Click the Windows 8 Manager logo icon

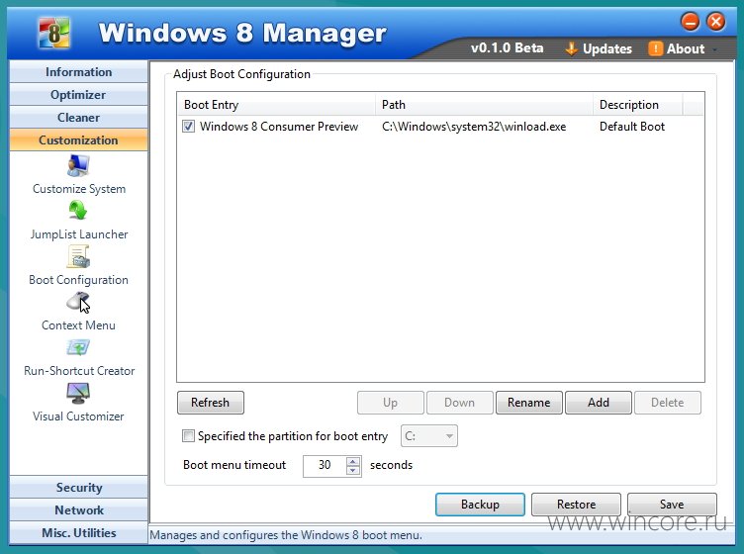click(x=54, y=33)
